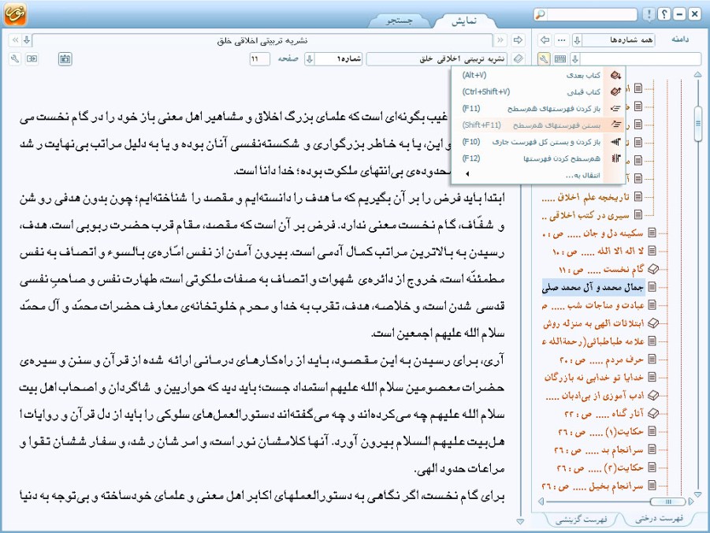The image size is (710, 533).
Task: Open the سرانجام بد tree entry
Action: (599, 449)
